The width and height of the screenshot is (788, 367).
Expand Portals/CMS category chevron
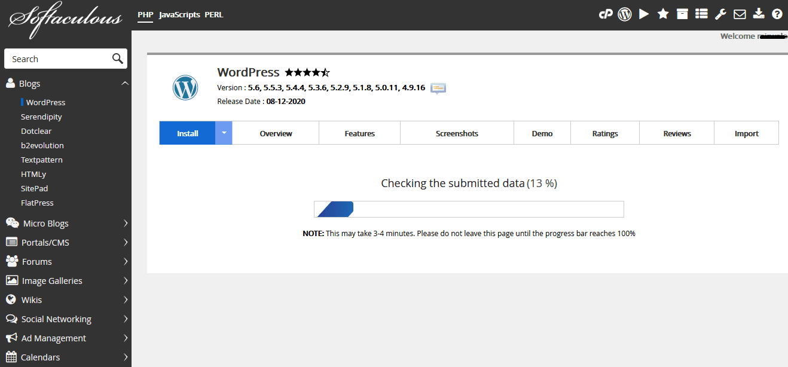tap(126, 242)
